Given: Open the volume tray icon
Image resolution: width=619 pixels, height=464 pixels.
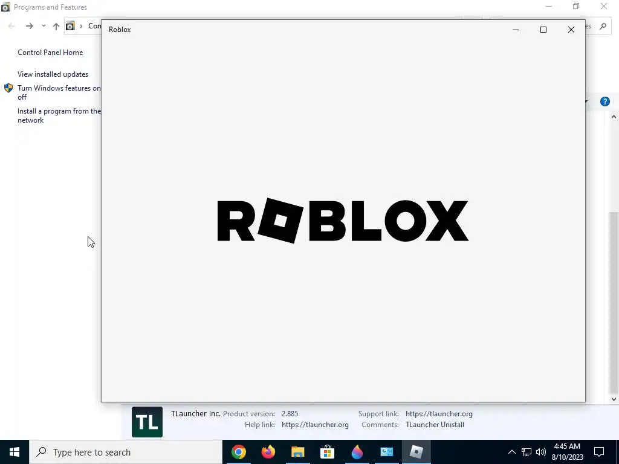Looking at the screenshot, I should tap(541, 452).
